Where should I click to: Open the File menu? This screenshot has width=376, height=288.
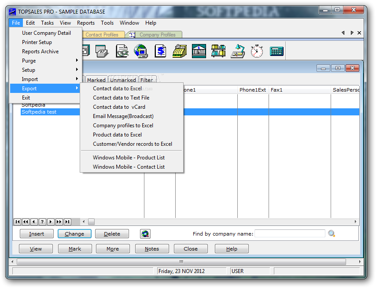coord(16,23)
